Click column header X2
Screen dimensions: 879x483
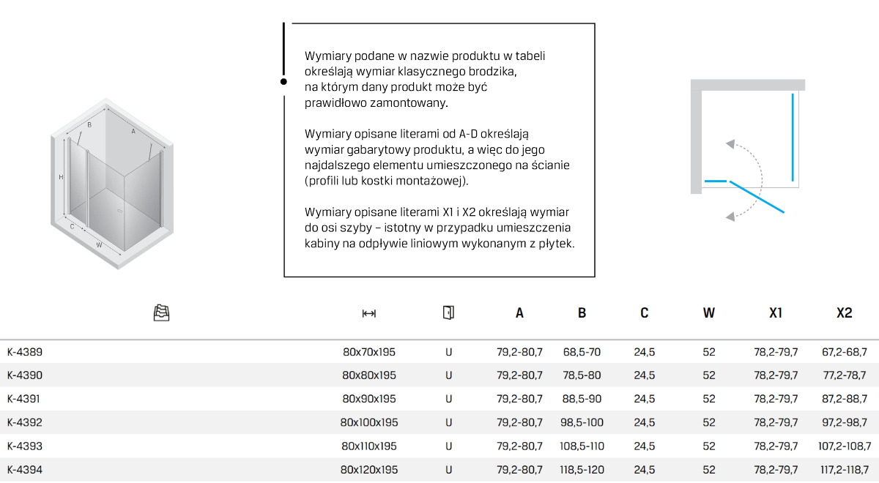pyautogui.click(x=844, y=313)
